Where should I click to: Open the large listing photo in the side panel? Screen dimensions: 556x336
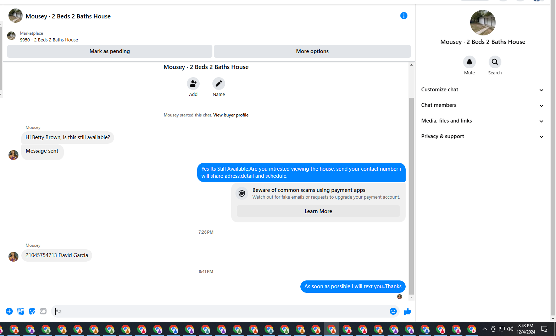[x=483, y=23]
